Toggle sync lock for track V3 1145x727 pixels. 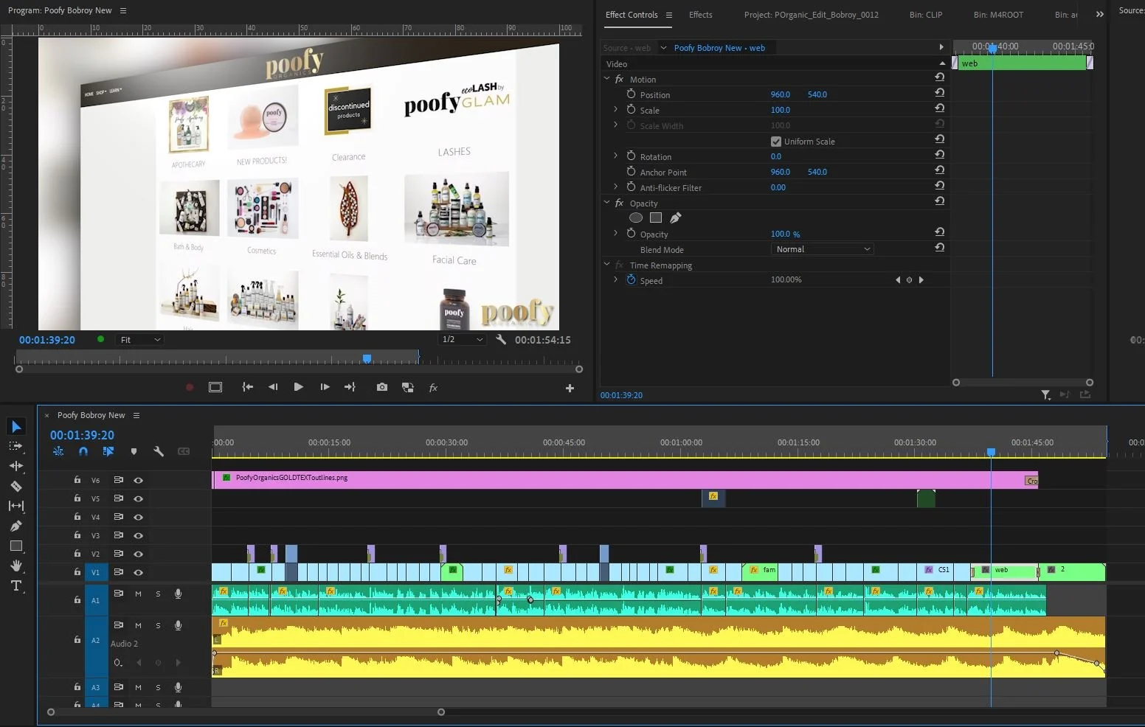pos(118,535)
